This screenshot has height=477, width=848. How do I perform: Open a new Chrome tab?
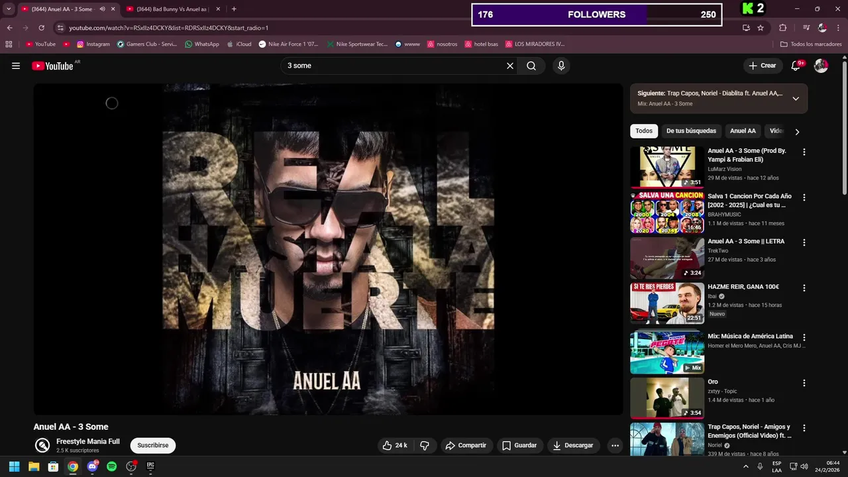(234, 9)
